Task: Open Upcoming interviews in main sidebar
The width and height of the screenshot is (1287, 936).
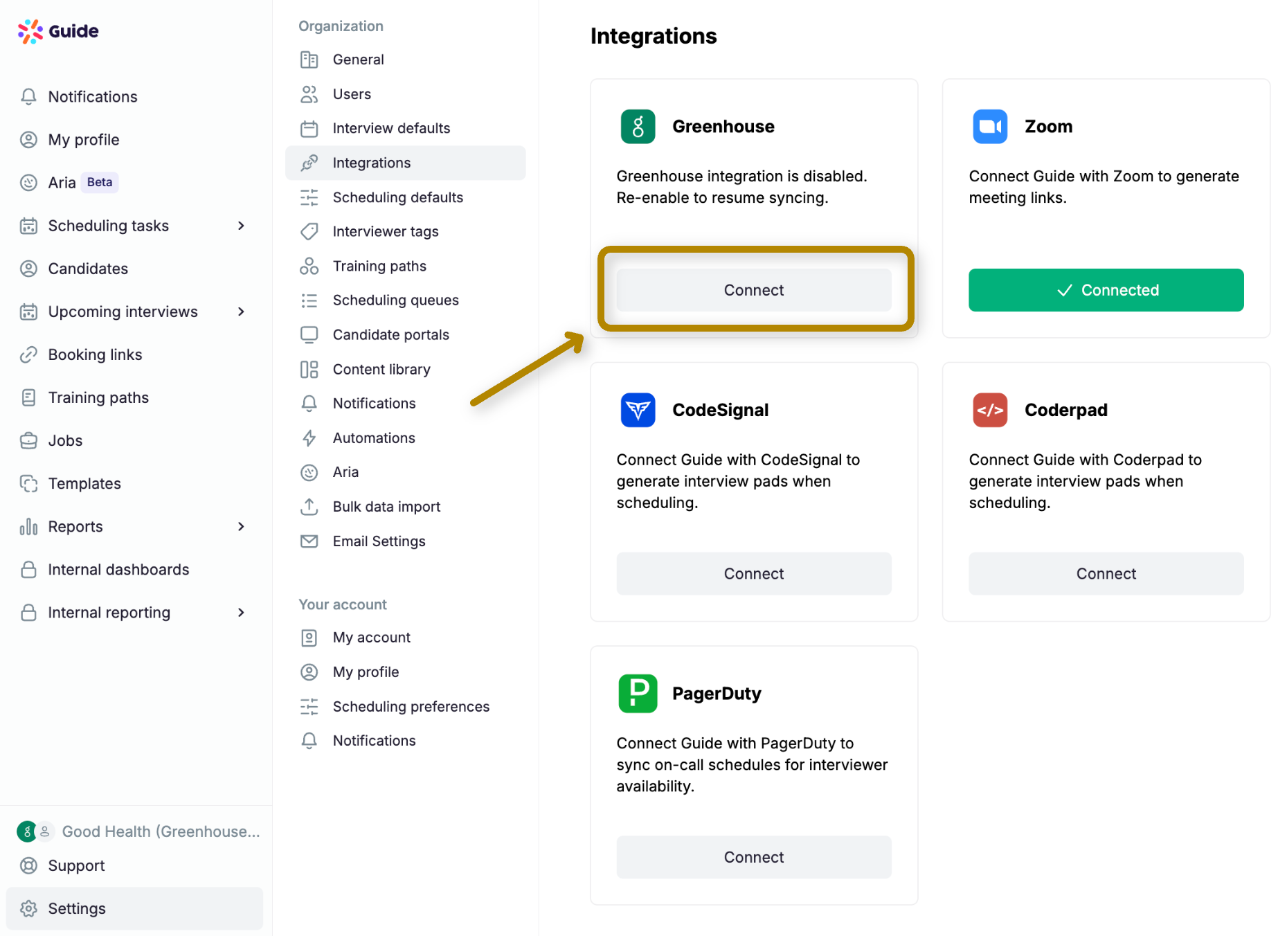Action: [134, 312]
